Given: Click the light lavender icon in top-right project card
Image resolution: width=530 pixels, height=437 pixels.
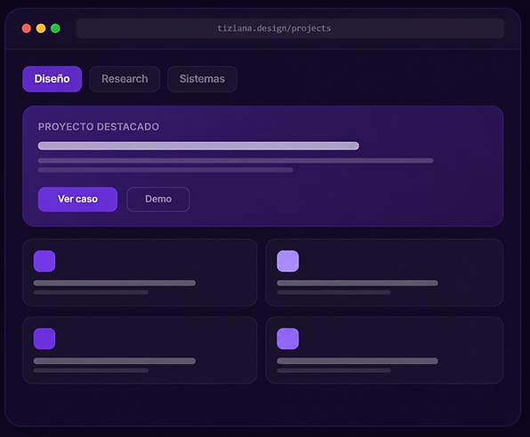Looking at the screenshot, I should [287, 261].
